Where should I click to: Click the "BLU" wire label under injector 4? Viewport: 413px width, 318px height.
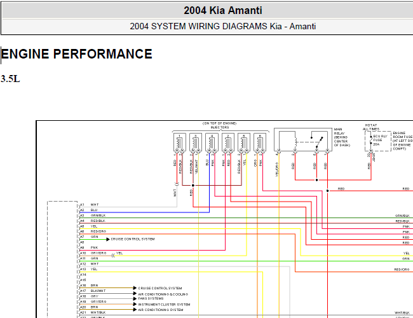[207, 162]
